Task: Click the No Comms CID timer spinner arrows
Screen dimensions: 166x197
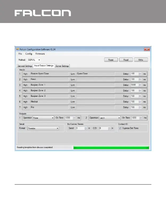Action: pos(109,128)
